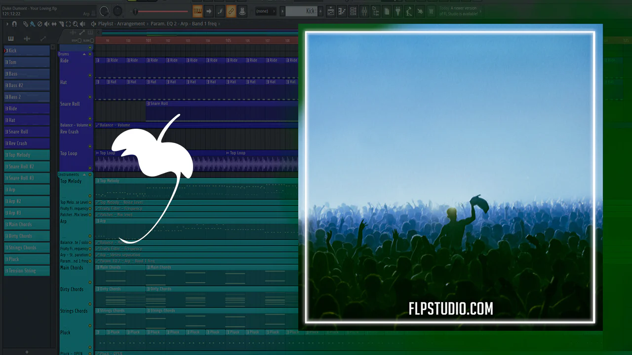Select the playlist playback tool
Image resolution: width=632 pixels, height=355 pixels.
(x=82, y=24)
